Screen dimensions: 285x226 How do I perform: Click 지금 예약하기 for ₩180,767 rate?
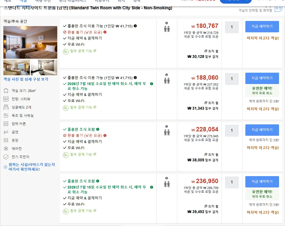(x=262, y=26)
